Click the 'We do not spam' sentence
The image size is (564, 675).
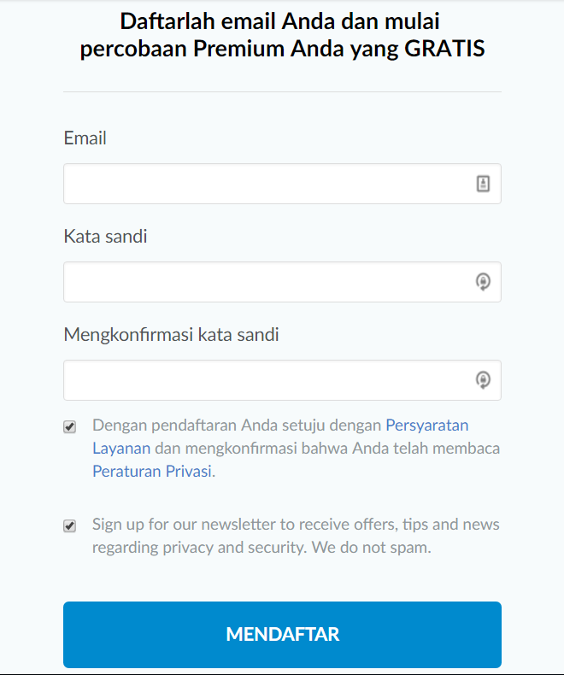371,548
